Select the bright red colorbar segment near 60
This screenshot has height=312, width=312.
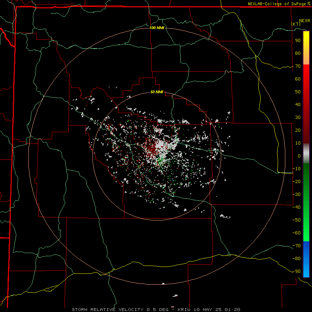[306, 80]
